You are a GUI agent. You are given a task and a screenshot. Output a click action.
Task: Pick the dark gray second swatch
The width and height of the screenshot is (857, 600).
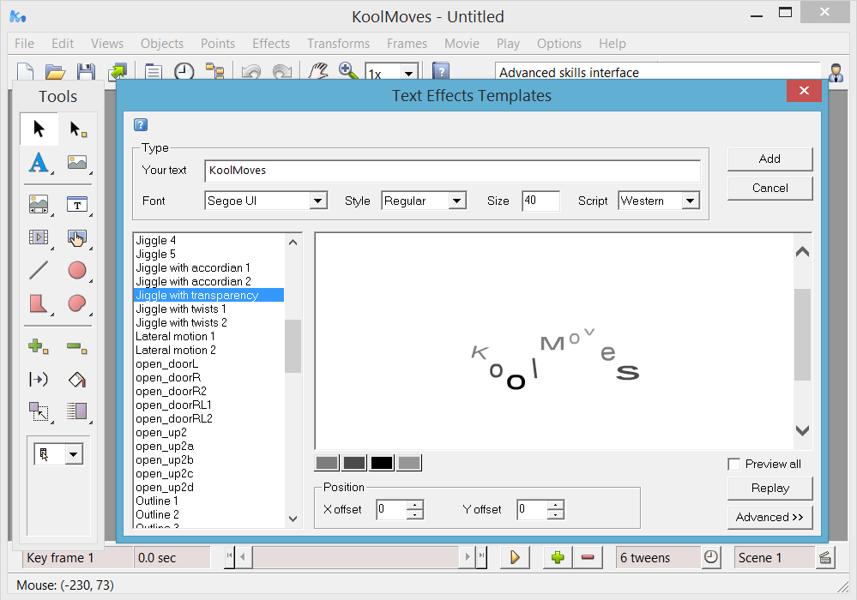coord(354,463)
